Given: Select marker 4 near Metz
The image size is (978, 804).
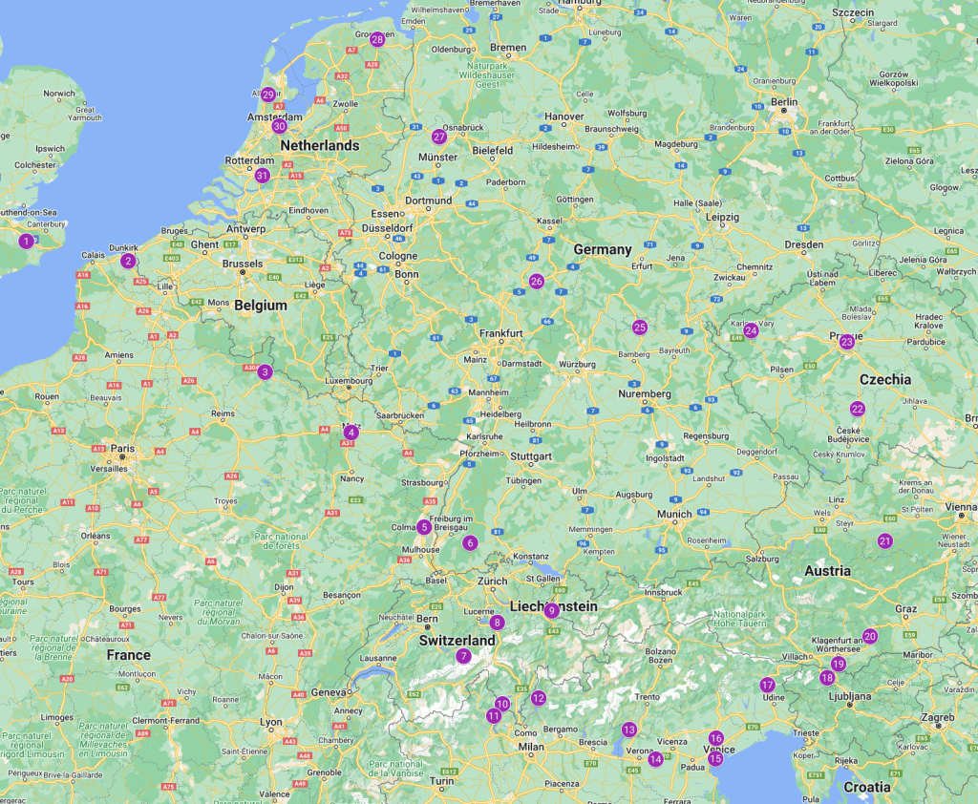Looking at the screenshot, I should (351, 433).
